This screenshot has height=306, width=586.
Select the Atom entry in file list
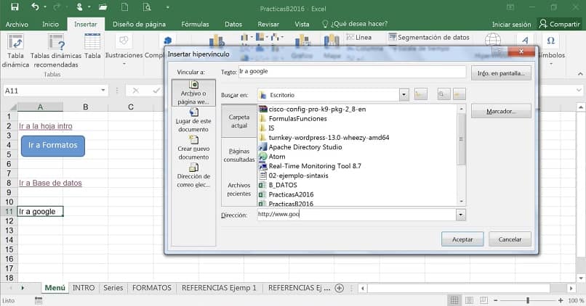pyautogui.click(x=276, y=157)
